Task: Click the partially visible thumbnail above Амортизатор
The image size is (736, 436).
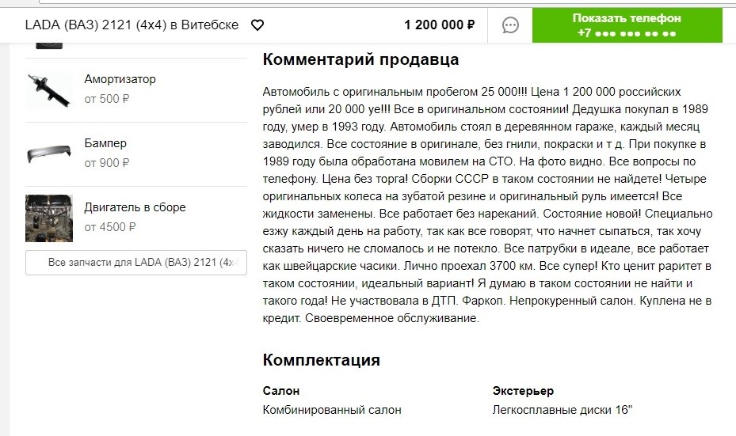Action: click(x=49, y=44)
